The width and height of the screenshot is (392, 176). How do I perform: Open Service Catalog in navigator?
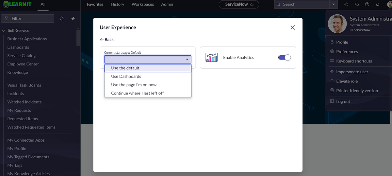point(22,56)
